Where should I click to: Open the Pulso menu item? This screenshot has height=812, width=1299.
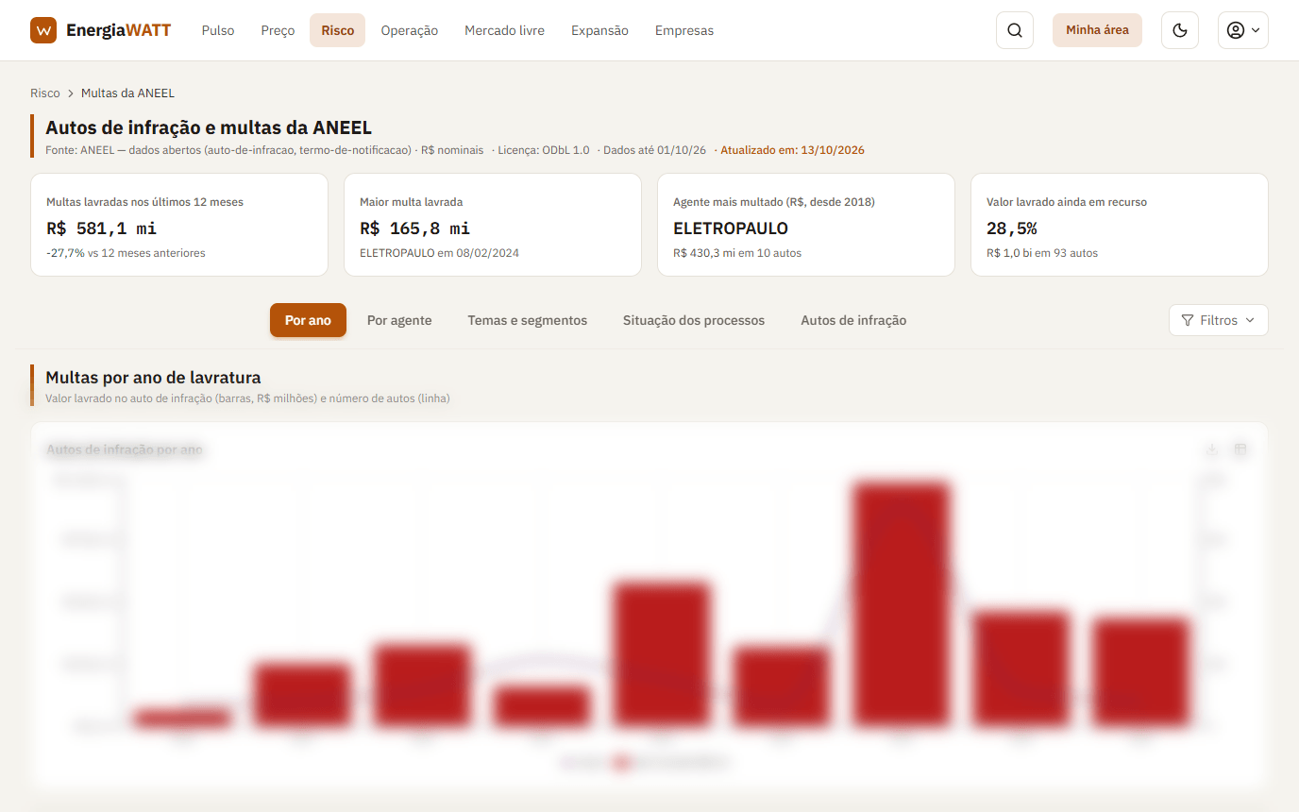[218, 30]
